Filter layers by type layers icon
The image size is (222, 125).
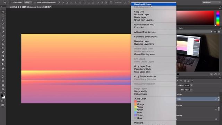[x=181, y=81]
